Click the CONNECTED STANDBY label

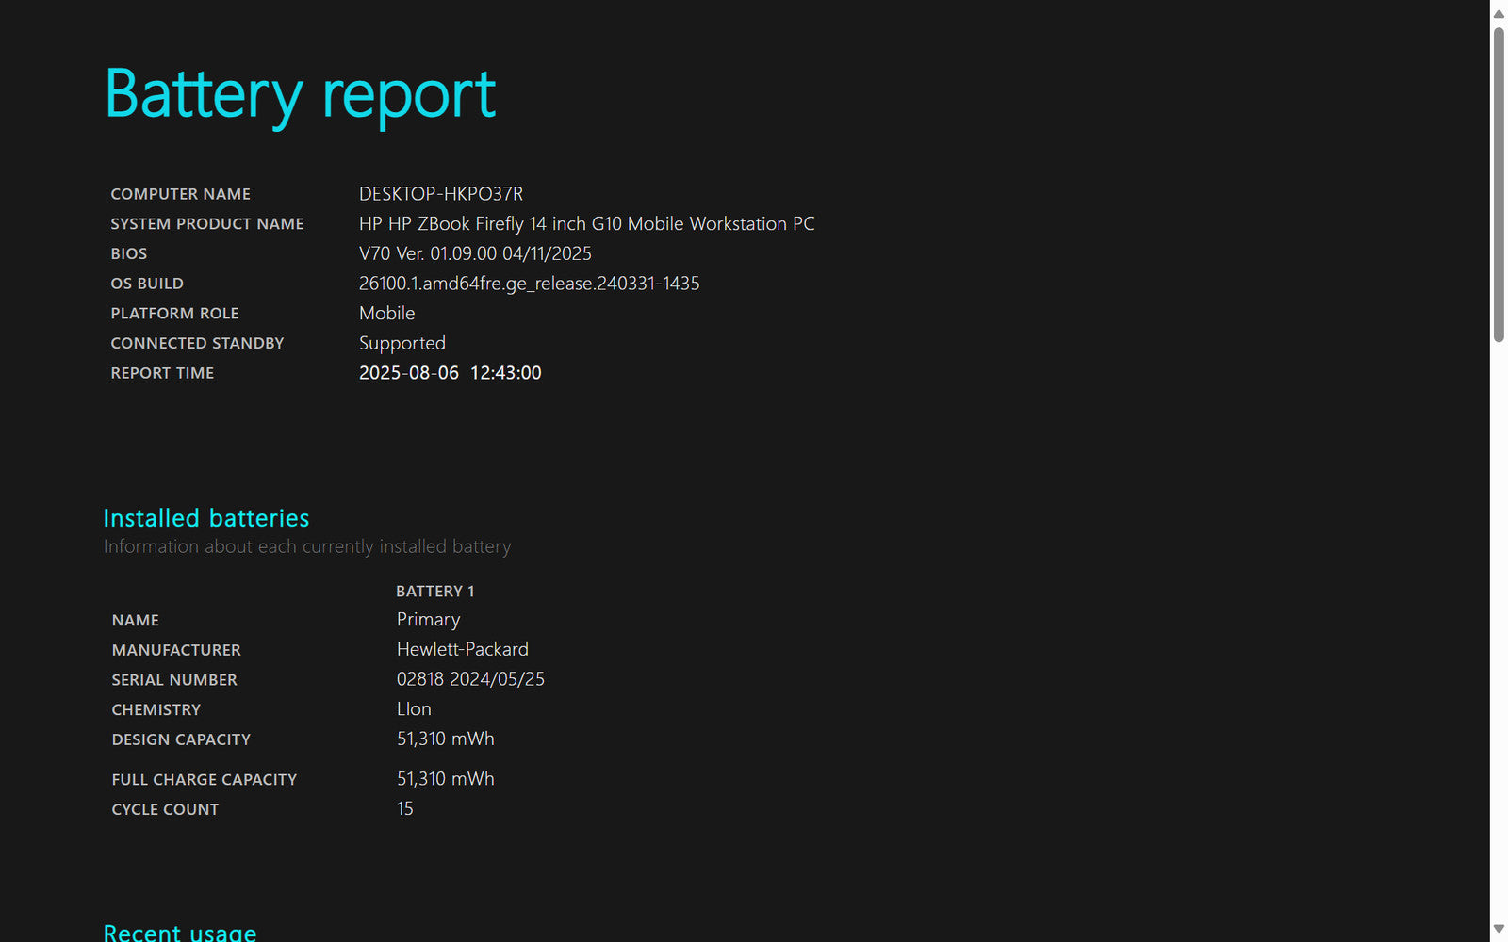(197, 344)
